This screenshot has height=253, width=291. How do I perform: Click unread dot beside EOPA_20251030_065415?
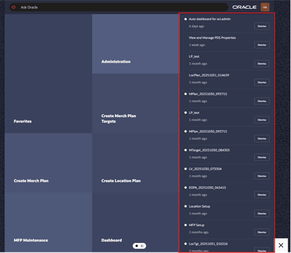[x=185, y=188]
